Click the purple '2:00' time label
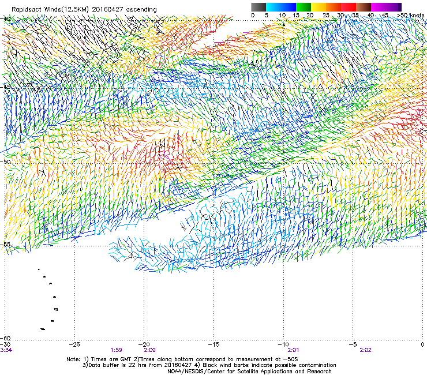427x375 pixels. [x=150, y=350]
